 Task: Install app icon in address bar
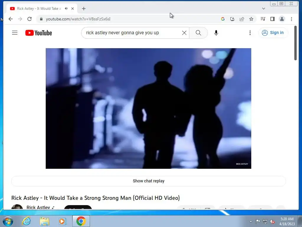pyautogui.click(x=232, y=19)
